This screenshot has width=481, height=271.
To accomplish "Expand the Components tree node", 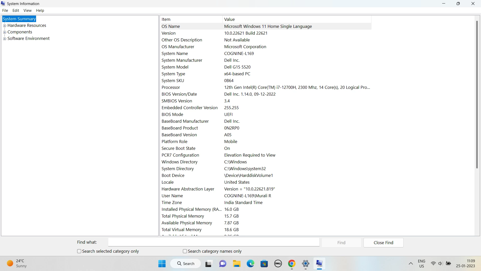I will click(x=5, y=32).
